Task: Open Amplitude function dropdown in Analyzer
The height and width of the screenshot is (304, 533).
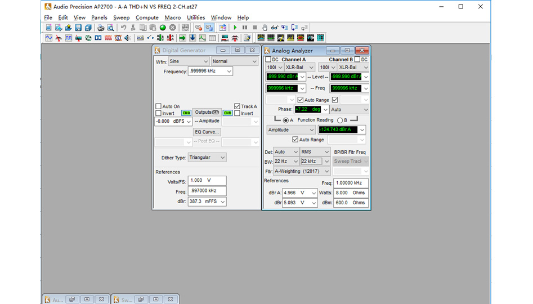Action: (290, 130)
